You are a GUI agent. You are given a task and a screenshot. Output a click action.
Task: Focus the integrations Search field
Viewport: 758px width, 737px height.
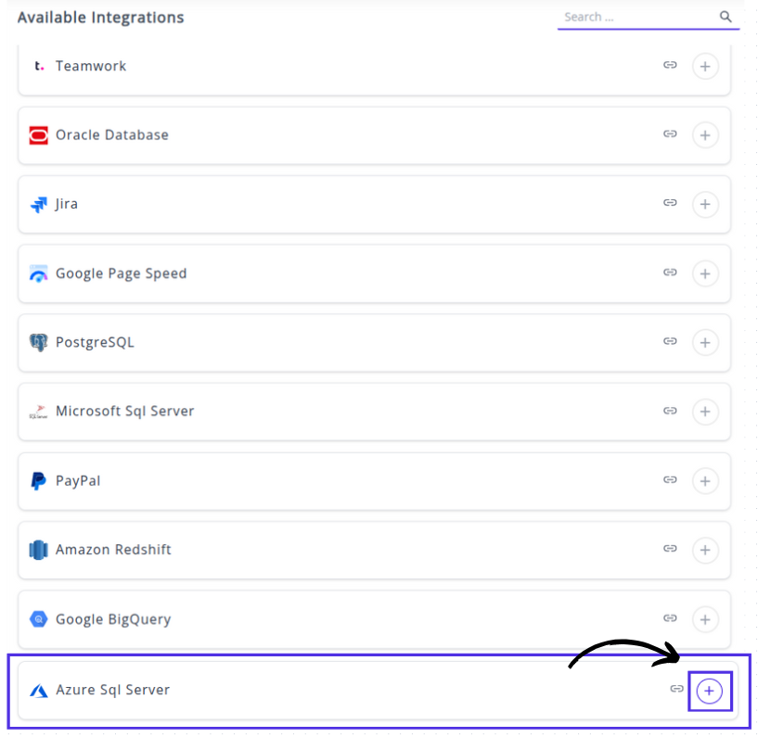tap(636, 17)
